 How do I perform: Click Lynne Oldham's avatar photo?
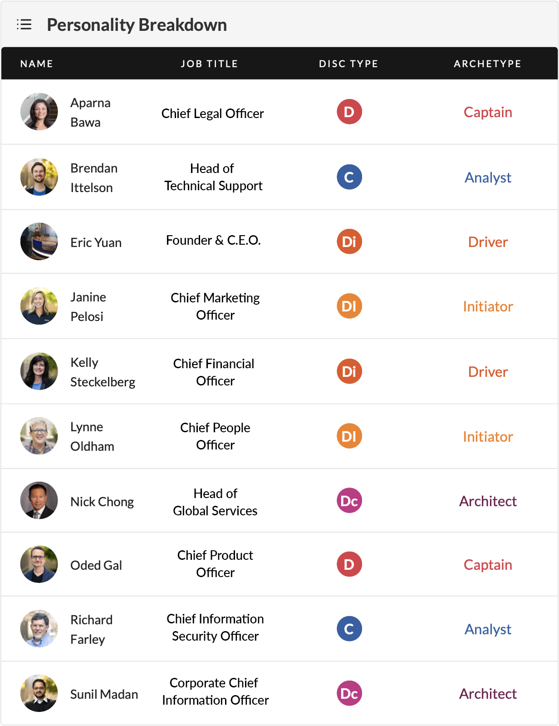pos(39,436)
